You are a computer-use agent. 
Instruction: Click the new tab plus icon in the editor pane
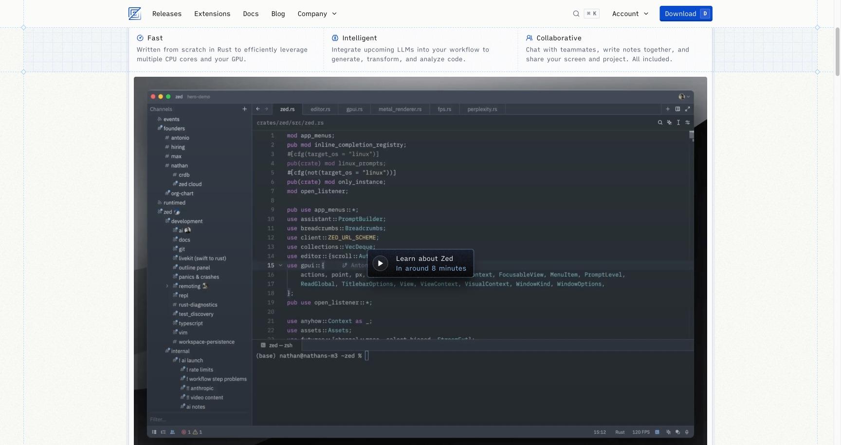tap(668, 109)
